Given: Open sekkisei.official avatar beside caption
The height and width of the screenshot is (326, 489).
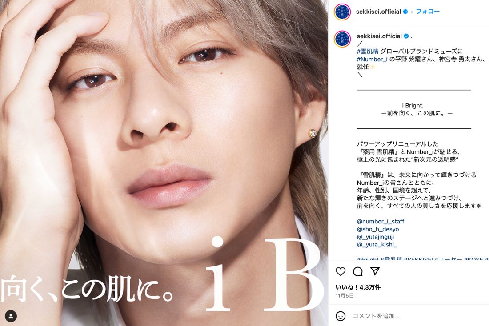Looking at the screenshot, I should point(342,39).
